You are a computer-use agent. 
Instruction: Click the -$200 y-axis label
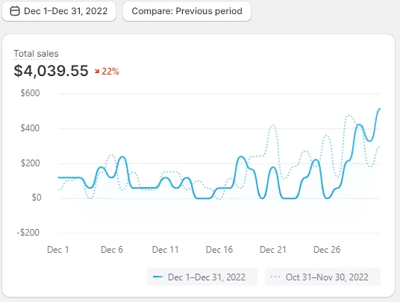pyautogui.click(x=28, y=233)
